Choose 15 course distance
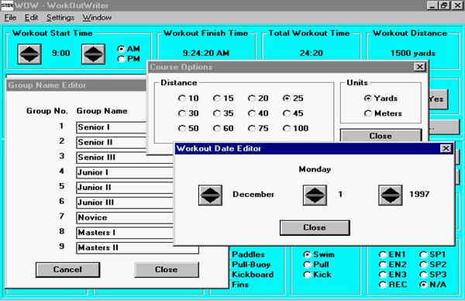Screen dimensions: 465x301 pyautogui.click(x=223, y=99)
